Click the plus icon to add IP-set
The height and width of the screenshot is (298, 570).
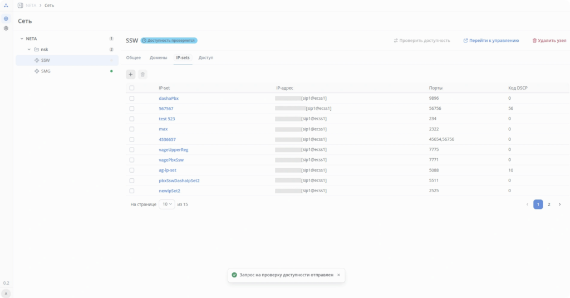click(x=130, y=75)
